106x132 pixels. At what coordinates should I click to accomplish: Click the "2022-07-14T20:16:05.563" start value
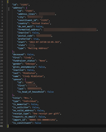pos(44,42)
